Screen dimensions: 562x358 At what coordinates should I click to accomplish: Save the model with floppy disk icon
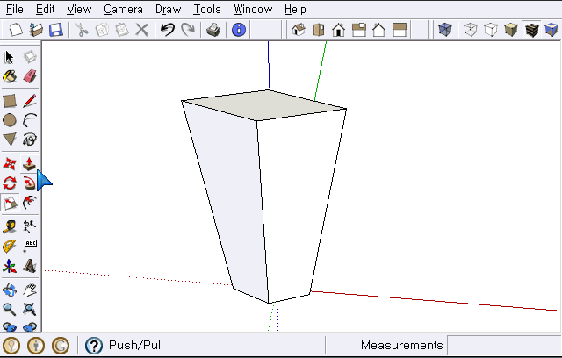pyautogui.click(x=56, y=30)
